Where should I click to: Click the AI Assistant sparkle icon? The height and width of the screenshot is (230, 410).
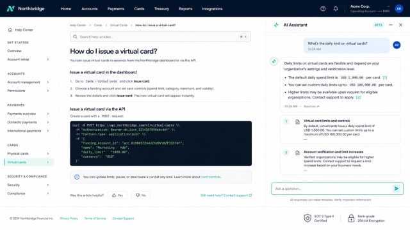[x=276, y=25]
